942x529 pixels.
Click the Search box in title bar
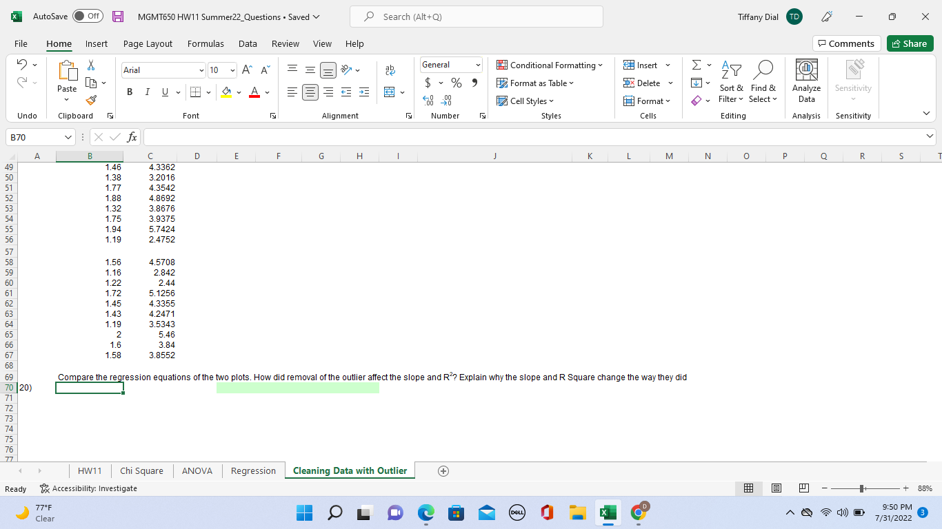coord(477,17)
